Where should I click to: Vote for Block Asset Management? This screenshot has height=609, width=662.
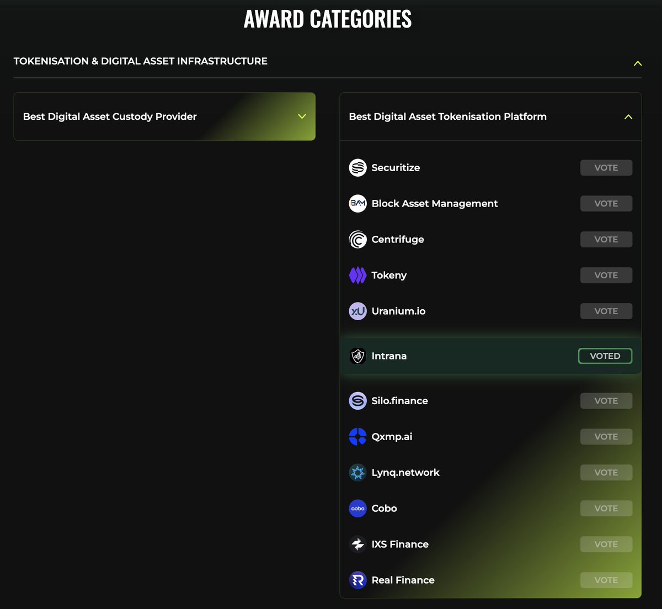point(606,204)
